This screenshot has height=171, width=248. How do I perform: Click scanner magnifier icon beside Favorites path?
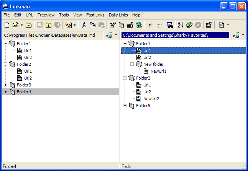tap(236, 35)
